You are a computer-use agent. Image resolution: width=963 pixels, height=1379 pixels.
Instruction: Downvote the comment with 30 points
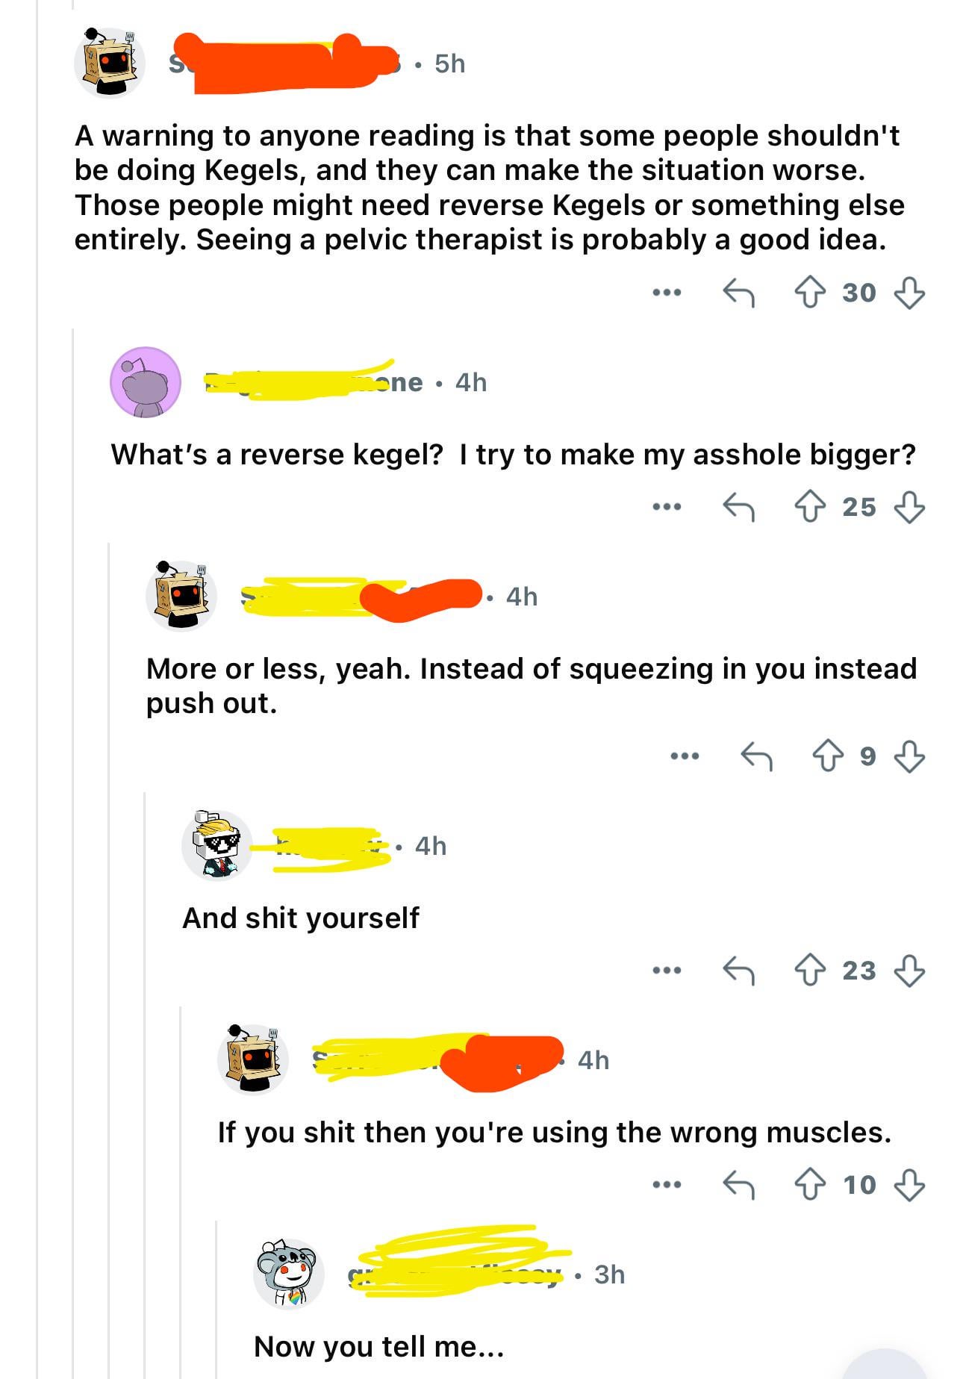[909, 293]
